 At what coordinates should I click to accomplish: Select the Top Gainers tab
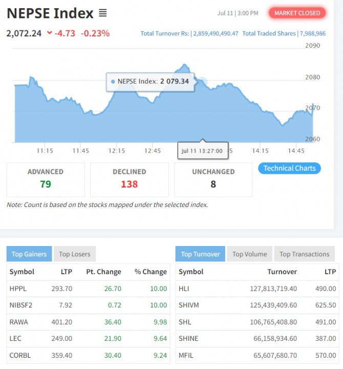coord(29,254)
